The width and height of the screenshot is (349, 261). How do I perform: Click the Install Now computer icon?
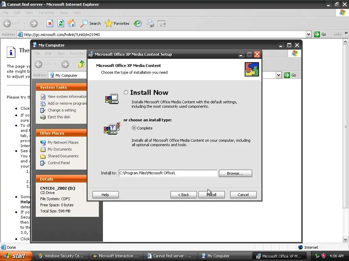tap(112, 99)
